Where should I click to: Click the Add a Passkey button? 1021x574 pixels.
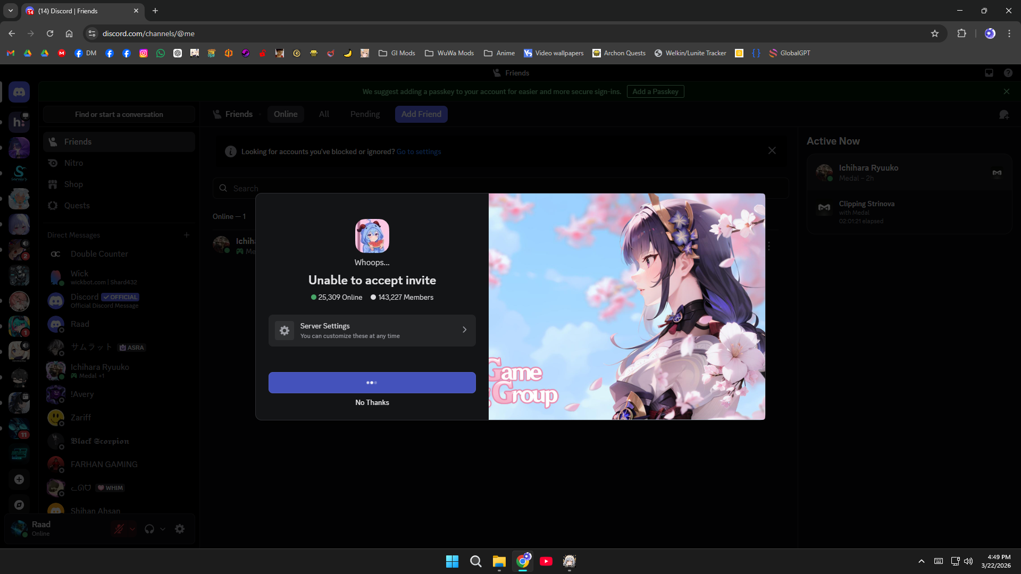pos(655,91)
